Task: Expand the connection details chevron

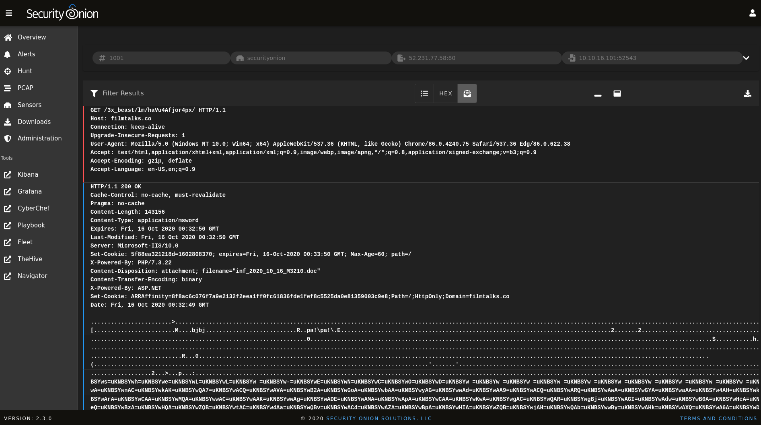Action: click(747, 58)
